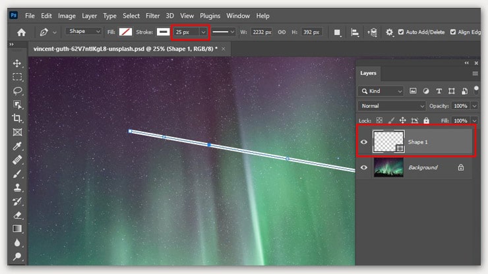Lock layer position icon
Screen dimensions: 488x274
pos(403,121)
